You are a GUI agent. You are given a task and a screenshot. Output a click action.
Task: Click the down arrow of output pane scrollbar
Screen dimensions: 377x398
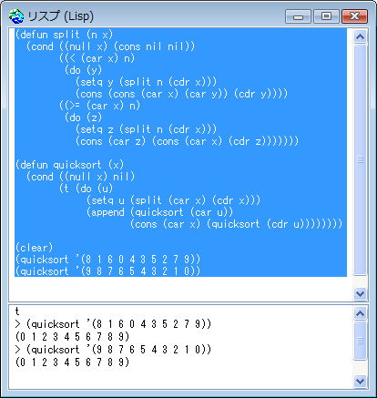pyautogui.click(x=360, y=381)
